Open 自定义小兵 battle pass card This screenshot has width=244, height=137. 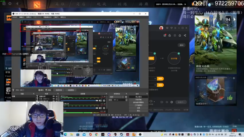point(216,44)
